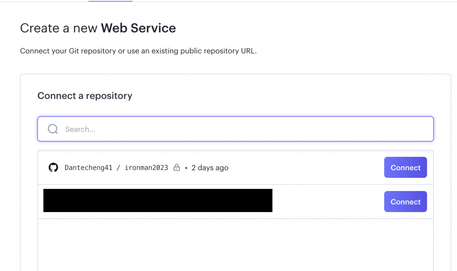This screenshot has height=271, width=457.
Task: Focus the repository Search field
Action: [241, 129]
